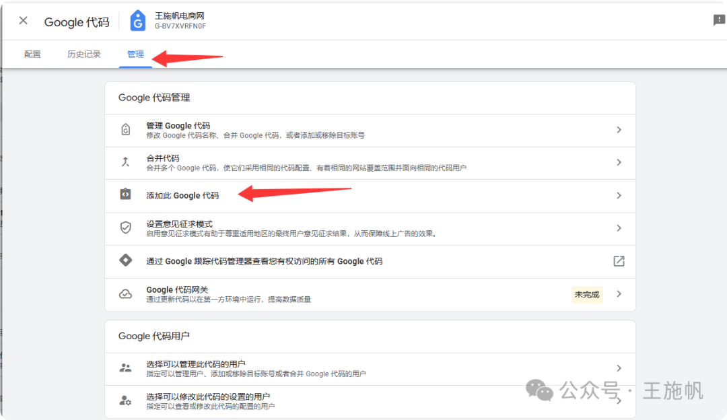Open 选择可以修改此代码的设置的用户 row title
Viewport: 727px width, 420px height.
[x=208, y=397]
